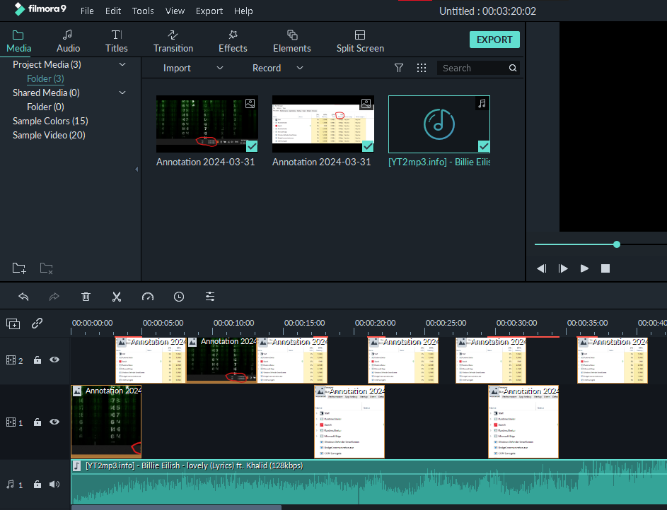
Task: Click the delete folder icon
Action: click(x=46, y=268)
